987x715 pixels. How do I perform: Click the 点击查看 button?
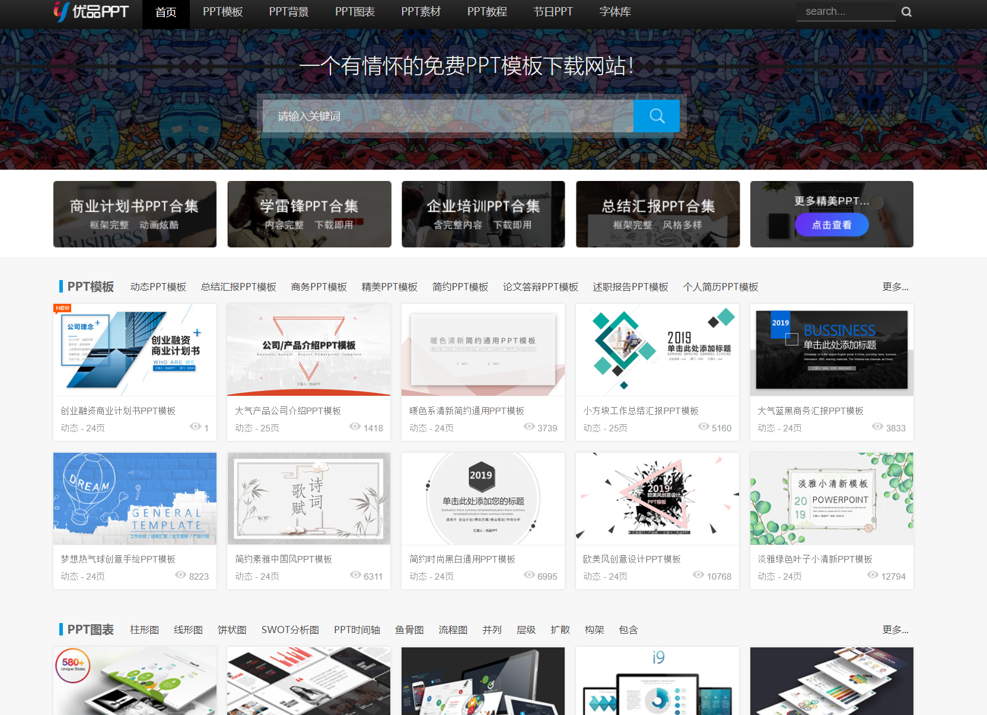[x=832, y=225]
